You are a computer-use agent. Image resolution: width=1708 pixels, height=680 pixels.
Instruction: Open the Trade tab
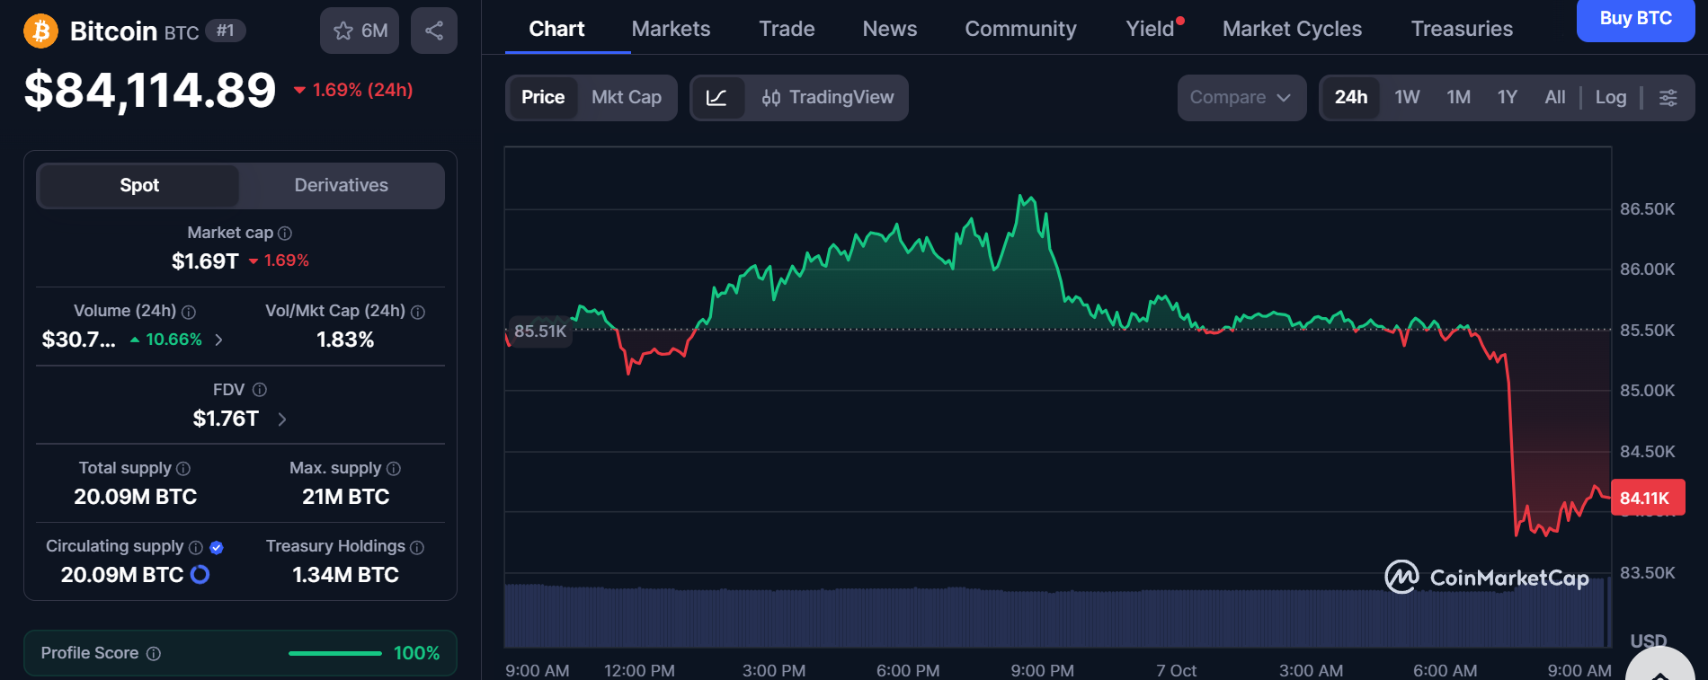pyautogui.click(x=787, y=29)
